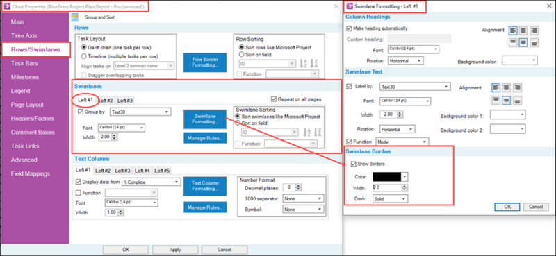556x256 pixels.
Task: Click Swimlane Borders Width field
Action: coord(387,187)
